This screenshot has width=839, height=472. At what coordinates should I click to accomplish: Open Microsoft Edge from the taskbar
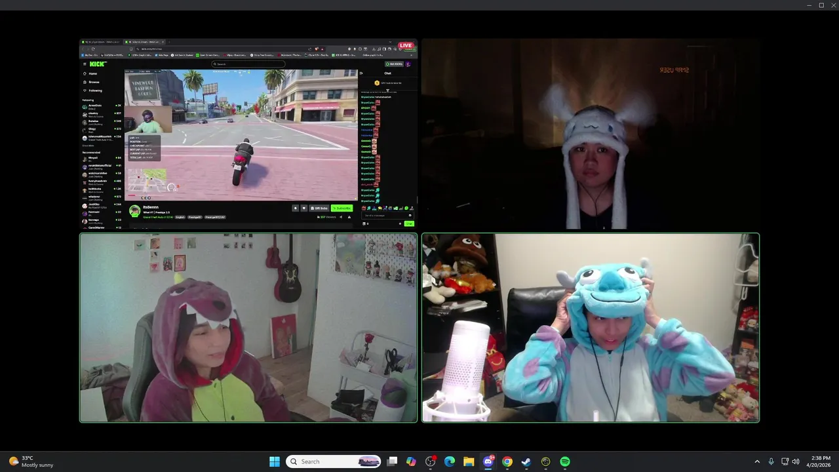pyautogui.click(x=450, y=462)
